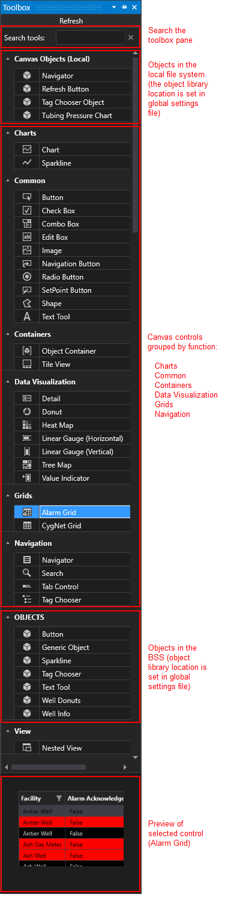Click the Alarm Grid icon

point(27,513)
